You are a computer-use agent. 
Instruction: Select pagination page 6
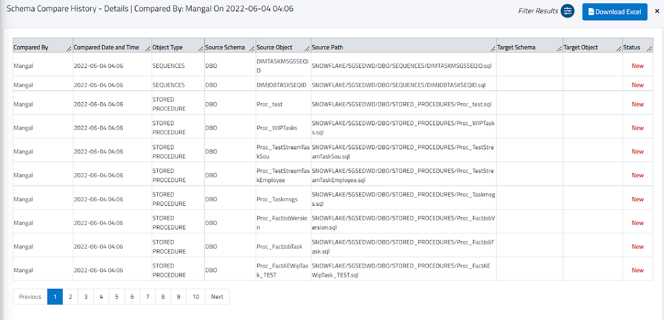[132, 297]
